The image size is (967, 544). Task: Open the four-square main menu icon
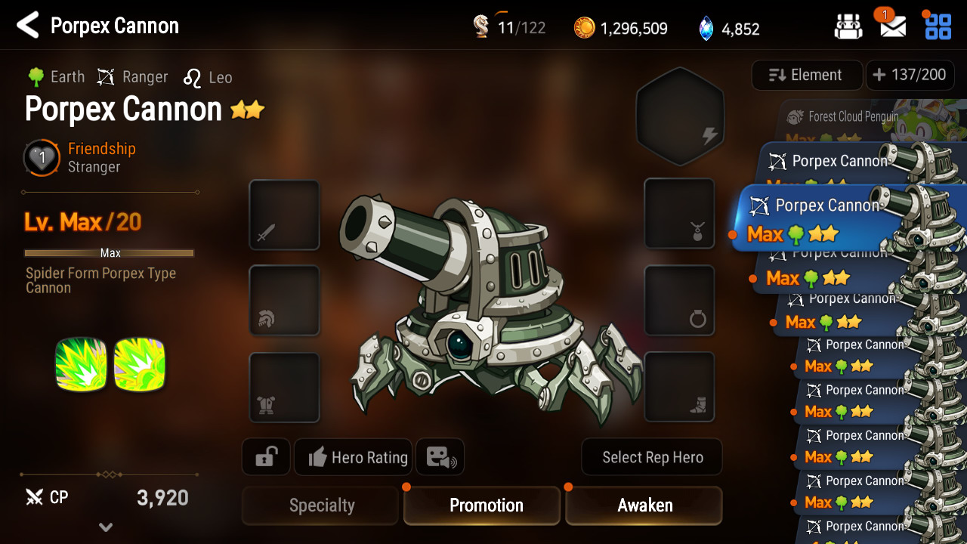tap(938, 26)
